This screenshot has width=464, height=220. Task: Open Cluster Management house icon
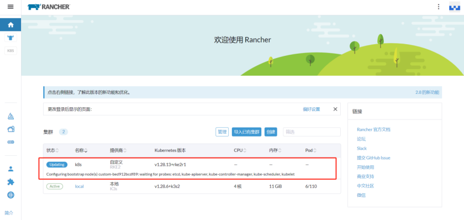tap(10, 129)
